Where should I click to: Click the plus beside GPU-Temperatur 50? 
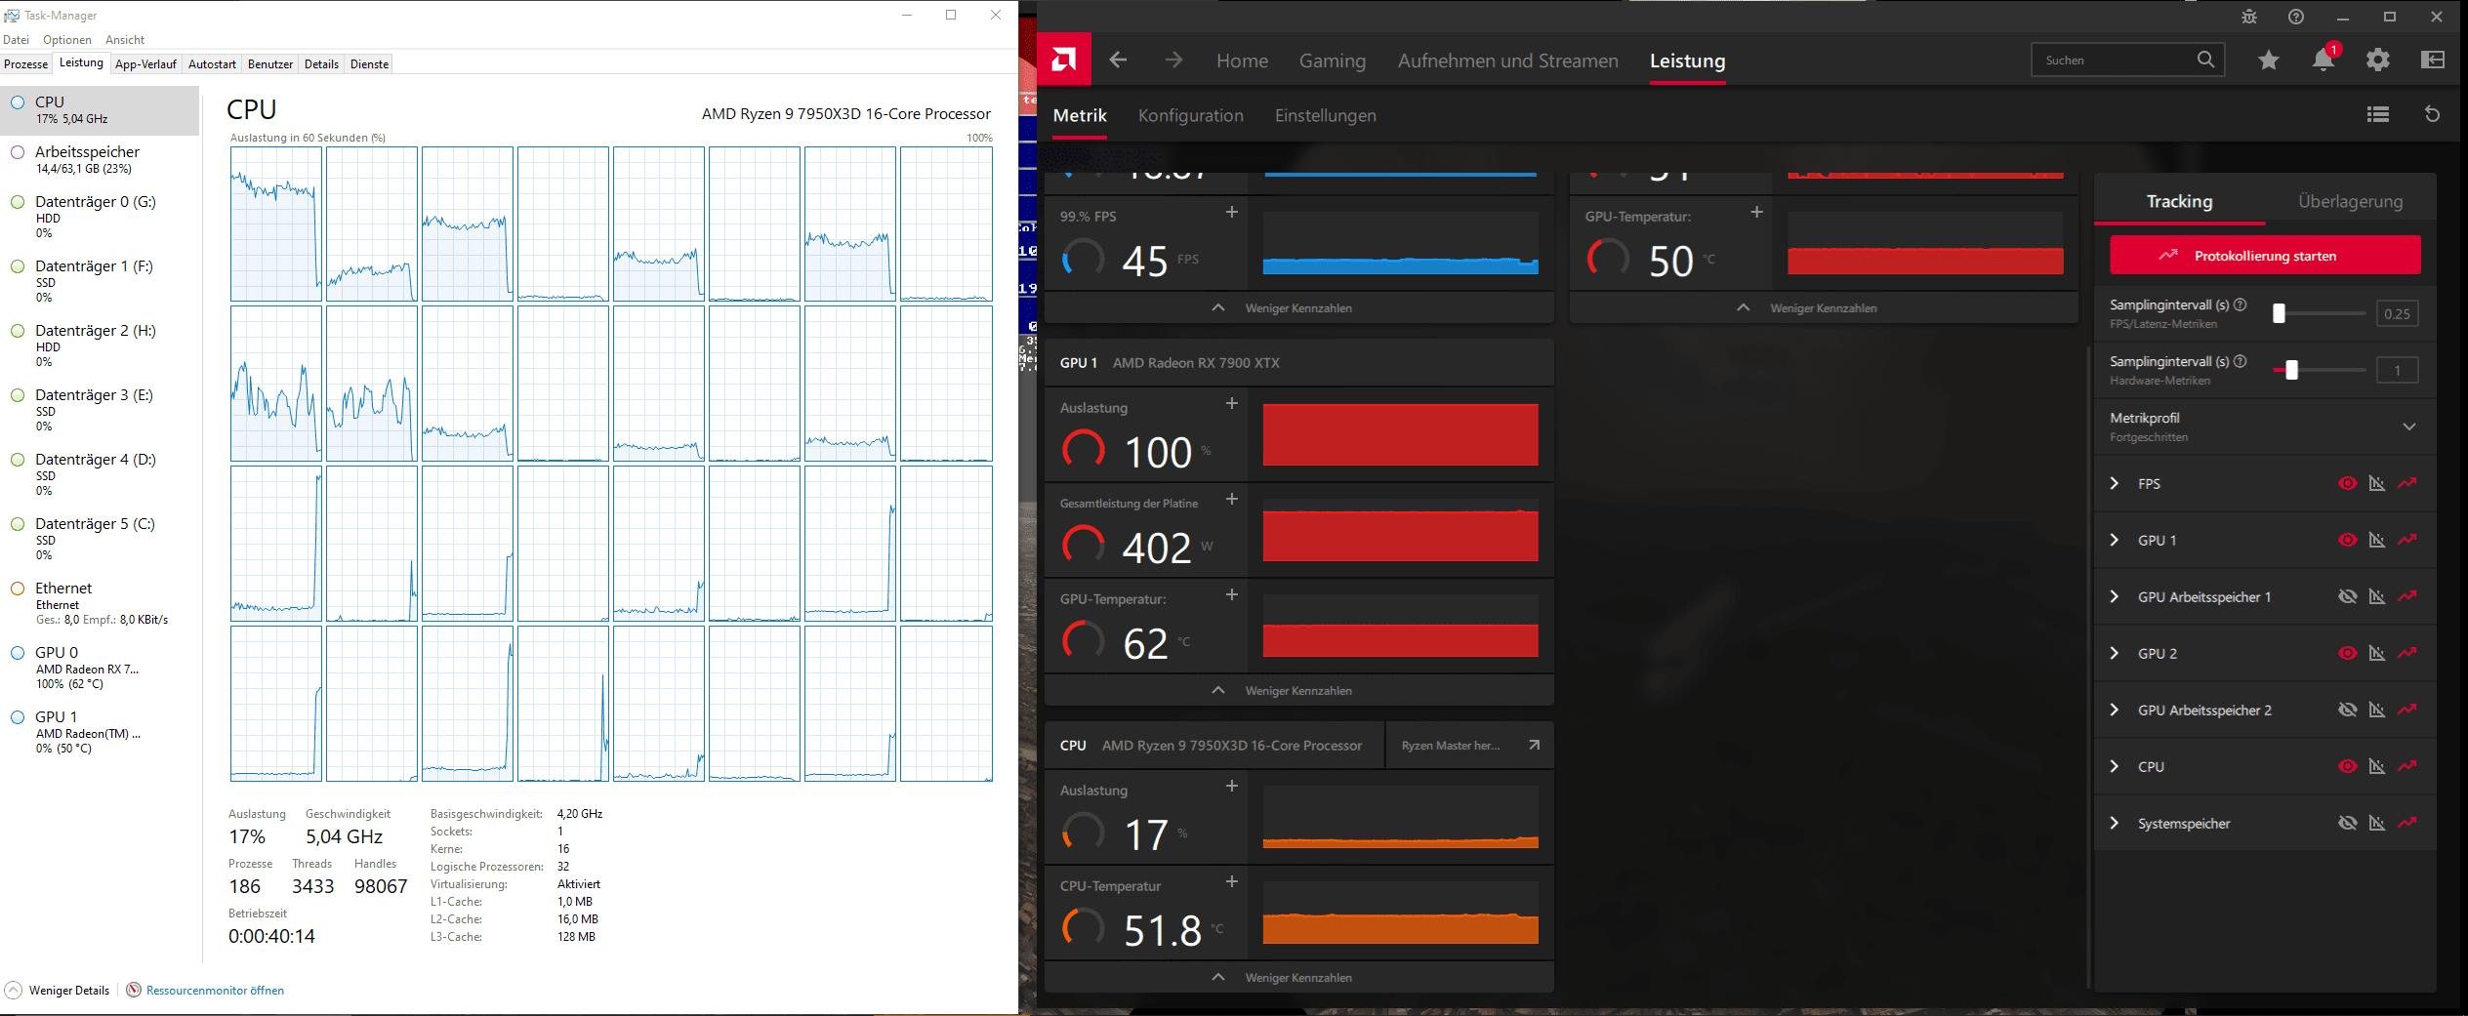1756,212
